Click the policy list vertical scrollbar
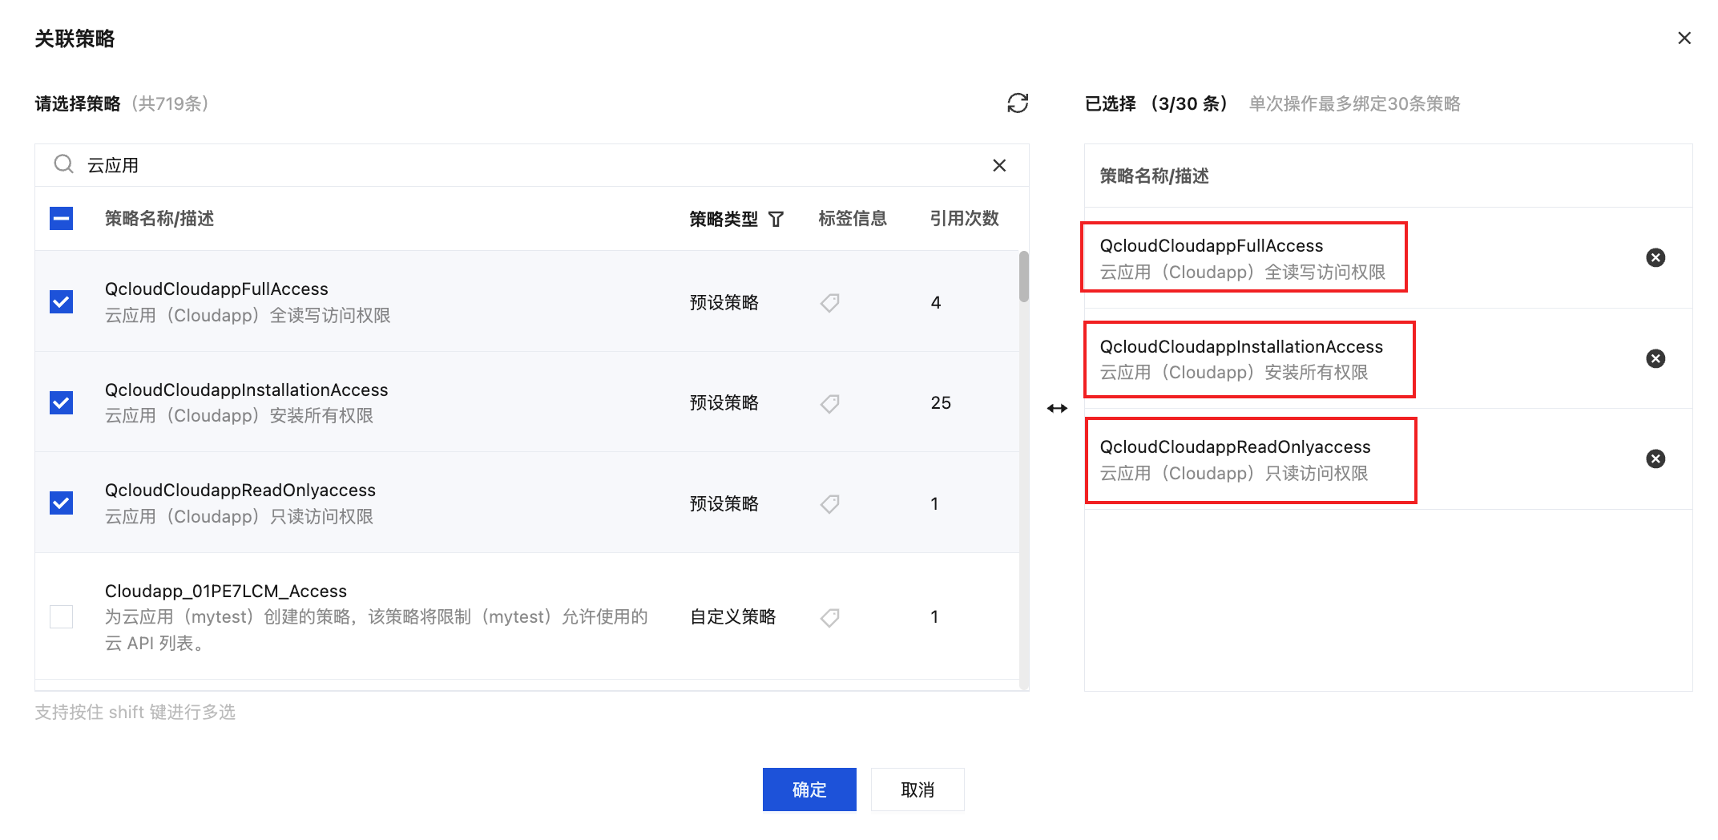 tap(1024, 277)
